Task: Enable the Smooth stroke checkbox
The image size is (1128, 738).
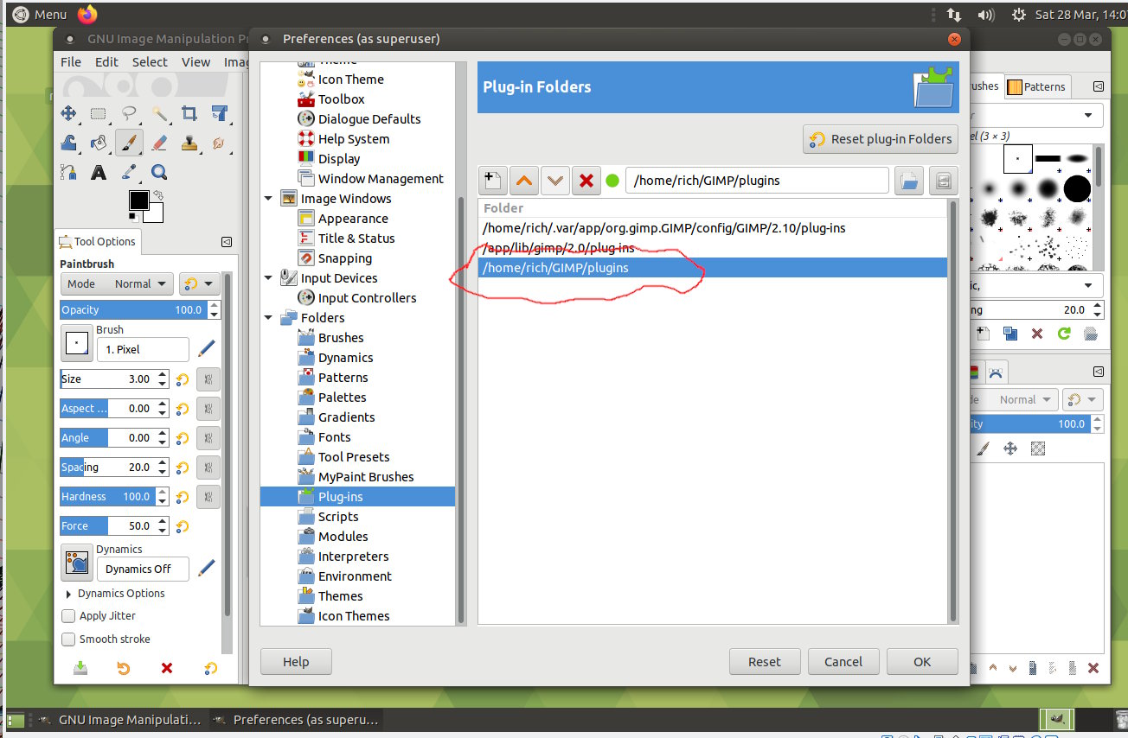Action: [x=68, y=639]
